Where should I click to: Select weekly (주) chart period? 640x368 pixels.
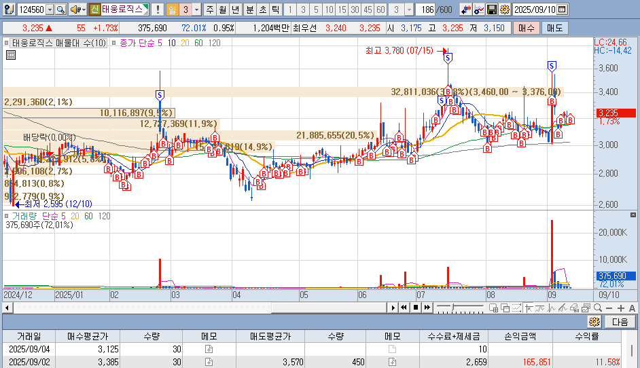pyautogui.click(x=210, y=10)
